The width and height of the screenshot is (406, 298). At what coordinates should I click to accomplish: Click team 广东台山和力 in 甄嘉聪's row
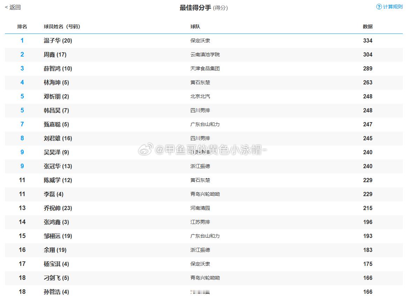tap(205, 125)
